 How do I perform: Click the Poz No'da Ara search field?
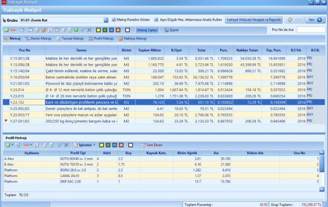tap(311, 30)
